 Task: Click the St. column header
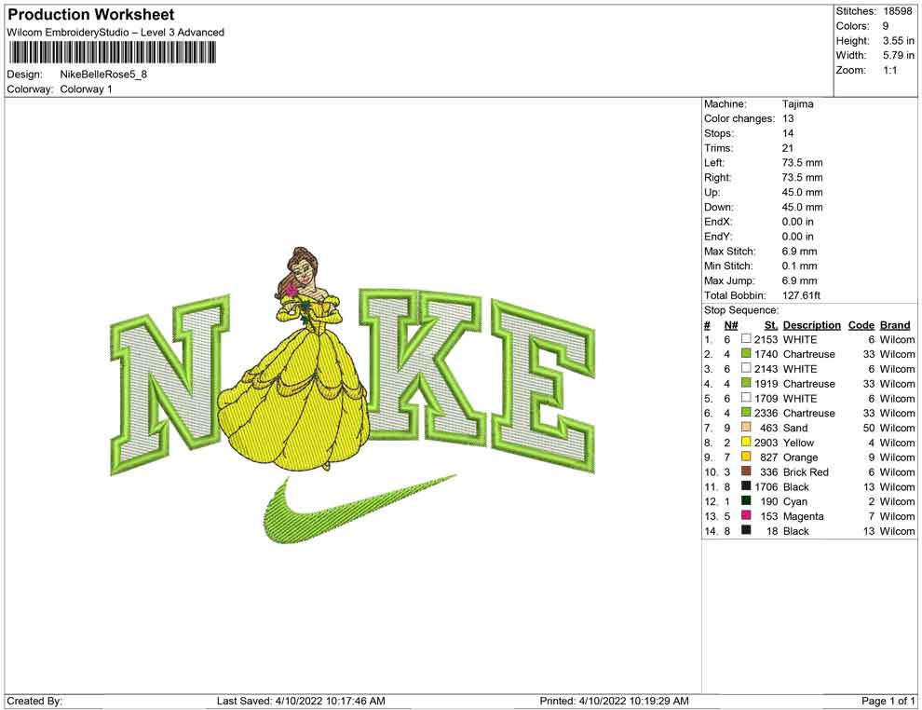click(x=771, y=325)
